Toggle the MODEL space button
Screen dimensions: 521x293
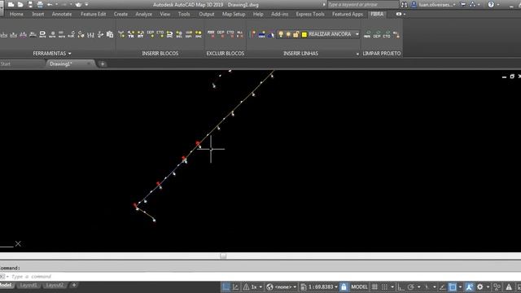[x=359, y=286]
